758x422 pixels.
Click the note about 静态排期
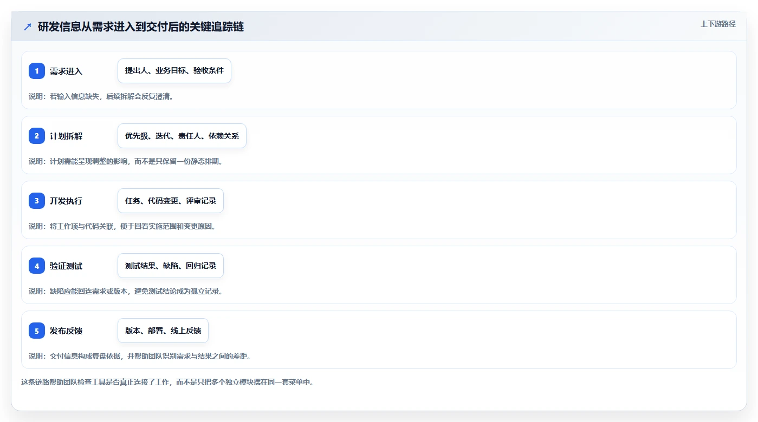[x=126, y=161]
